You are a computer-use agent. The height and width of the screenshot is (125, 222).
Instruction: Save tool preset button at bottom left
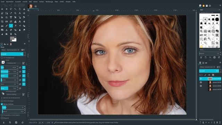[4, 123]
